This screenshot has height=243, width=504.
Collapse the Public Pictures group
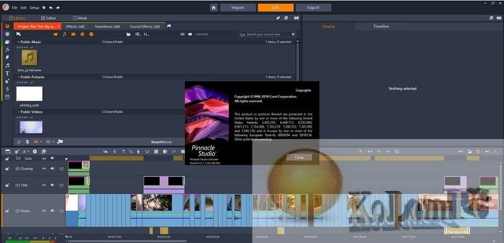(x=18, y=77)
